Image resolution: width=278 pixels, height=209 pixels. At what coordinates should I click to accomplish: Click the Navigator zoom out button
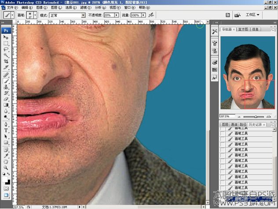point(239,117)
